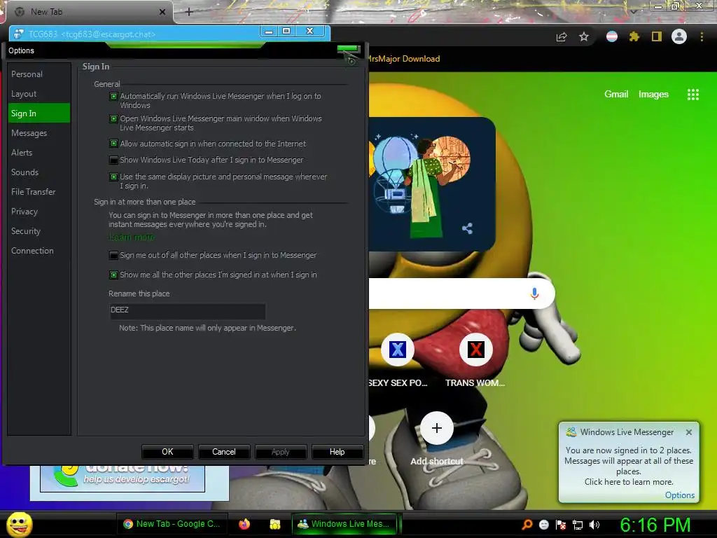This screenshot has width=717, height=538.
Task: Open the Options link in the notification popup
Action: click(x=679, y=495)
